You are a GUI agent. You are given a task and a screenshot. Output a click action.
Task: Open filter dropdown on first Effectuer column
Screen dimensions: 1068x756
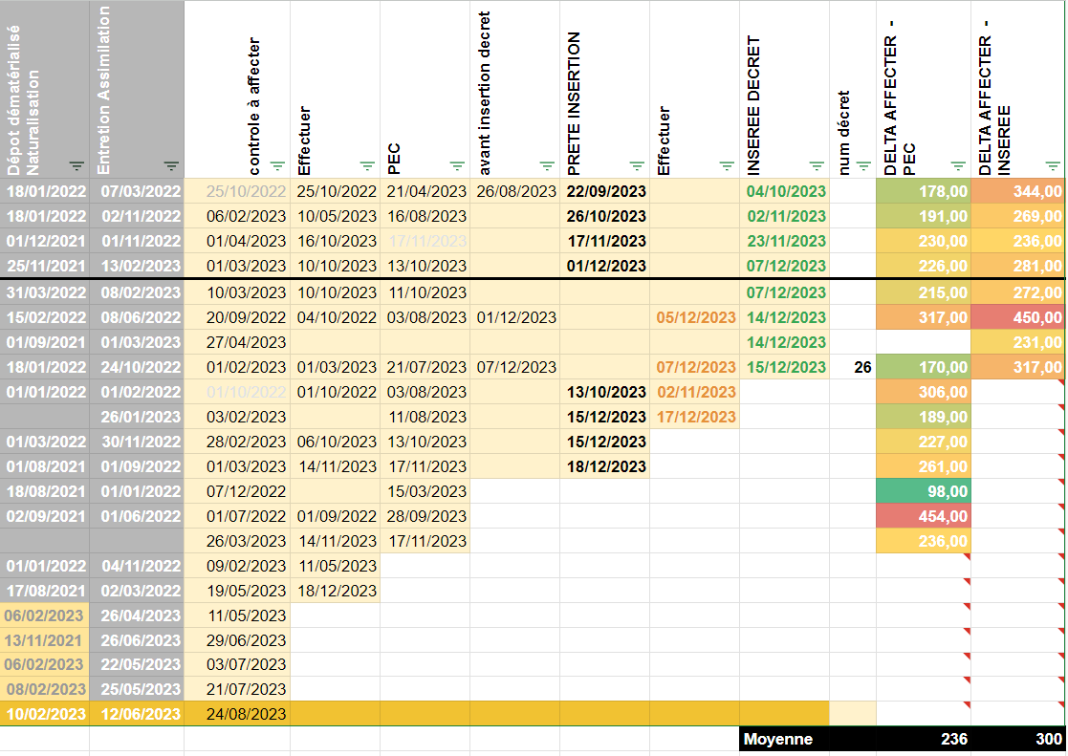[367, 165]
